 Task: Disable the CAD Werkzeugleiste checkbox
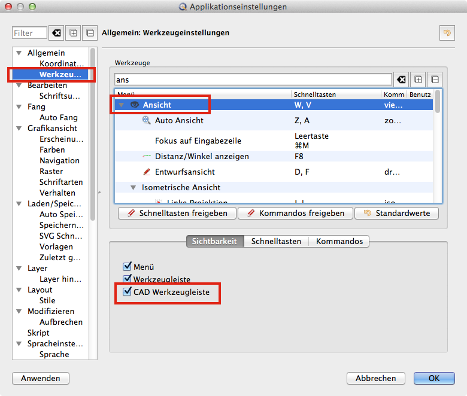(x=126, y=292)
